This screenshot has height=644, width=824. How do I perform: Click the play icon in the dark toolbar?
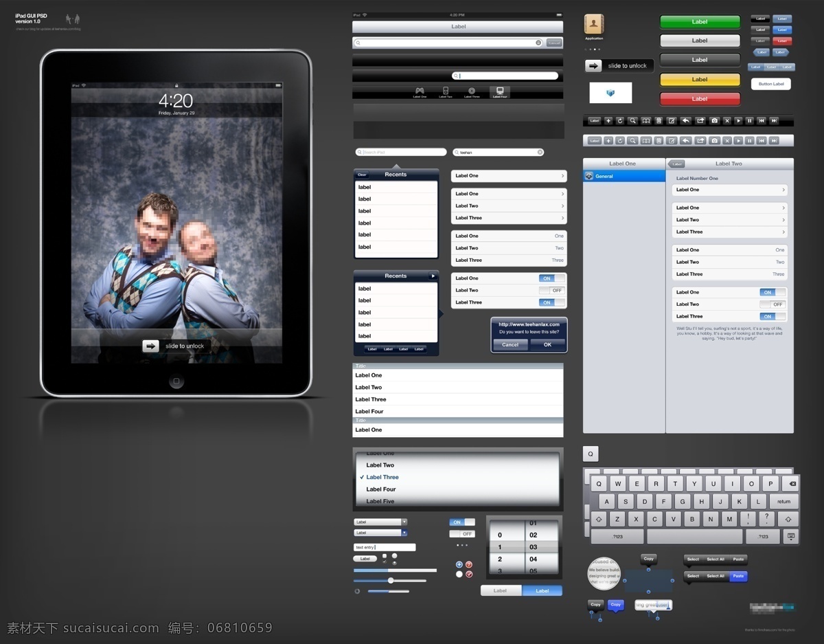click(739, 121)
